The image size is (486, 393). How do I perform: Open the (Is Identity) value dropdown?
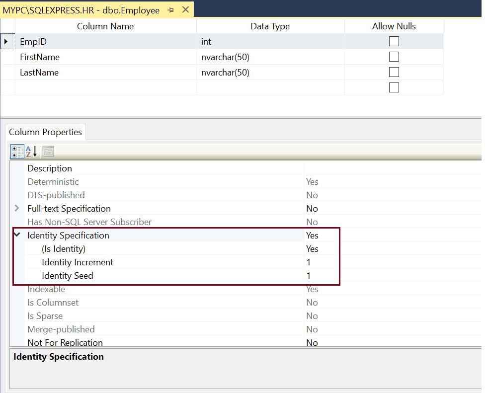[x=393, y=249]
